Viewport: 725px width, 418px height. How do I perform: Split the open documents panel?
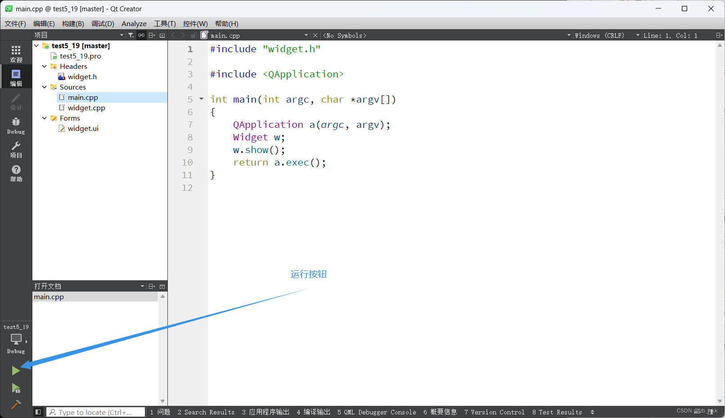coord(152,286)
